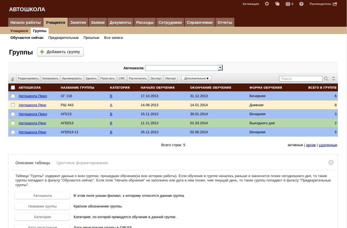347x228 pixels.
Task: Open the Справочники main tab
Action: click(199, 22)
